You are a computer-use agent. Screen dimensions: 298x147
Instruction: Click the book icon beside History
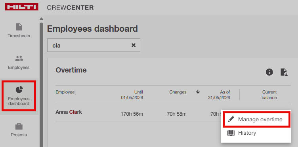(231, 133)
